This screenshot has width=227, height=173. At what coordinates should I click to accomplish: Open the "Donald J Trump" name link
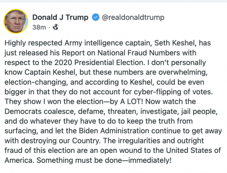60,17
